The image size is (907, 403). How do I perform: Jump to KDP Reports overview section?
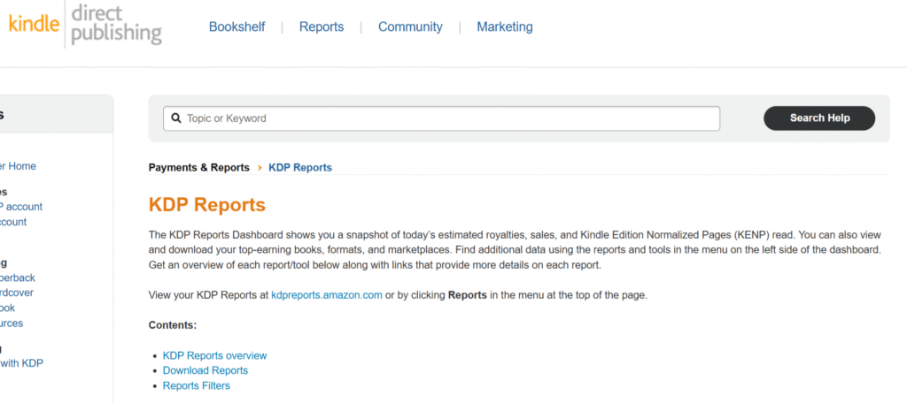[x=214, y=355]
